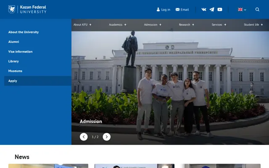The height and width of the screenshot is (168, 269).
Task: Click the UK flag language icon
Action: [240, 10]
